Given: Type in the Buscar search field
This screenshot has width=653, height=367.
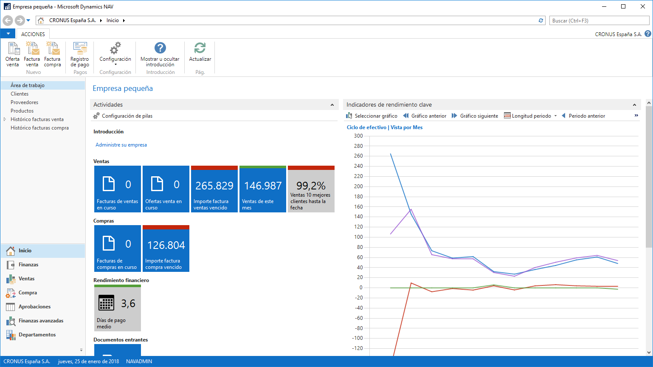Looking at the screenshot, I should pyautogui.click(x=600, y=20).
